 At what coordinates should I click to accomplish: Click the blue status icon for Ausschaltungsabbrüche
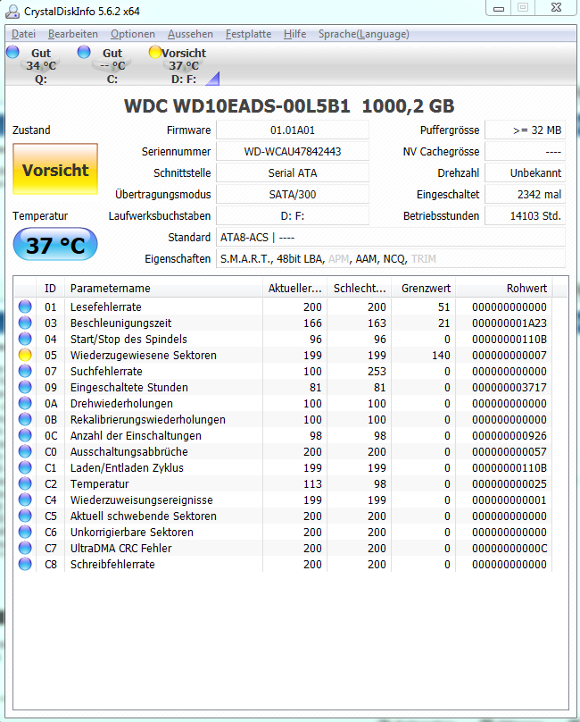[x=25, y=451]
